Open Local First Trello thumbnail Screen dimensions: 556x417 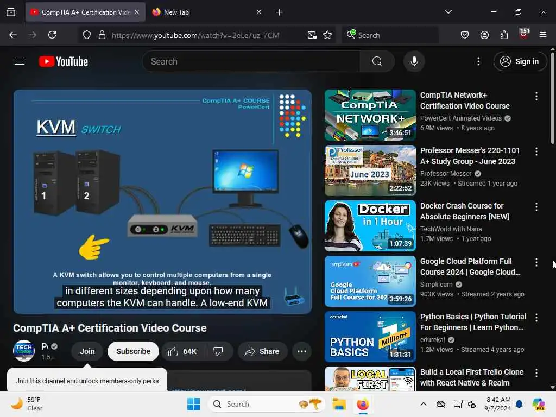point(370,378)
